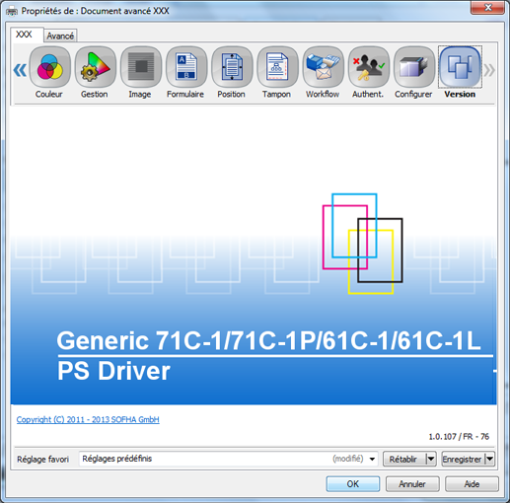Viewport: 510px width, 503px height.
Task: Open the Couleur settings icon
Action: pos(49,67)
